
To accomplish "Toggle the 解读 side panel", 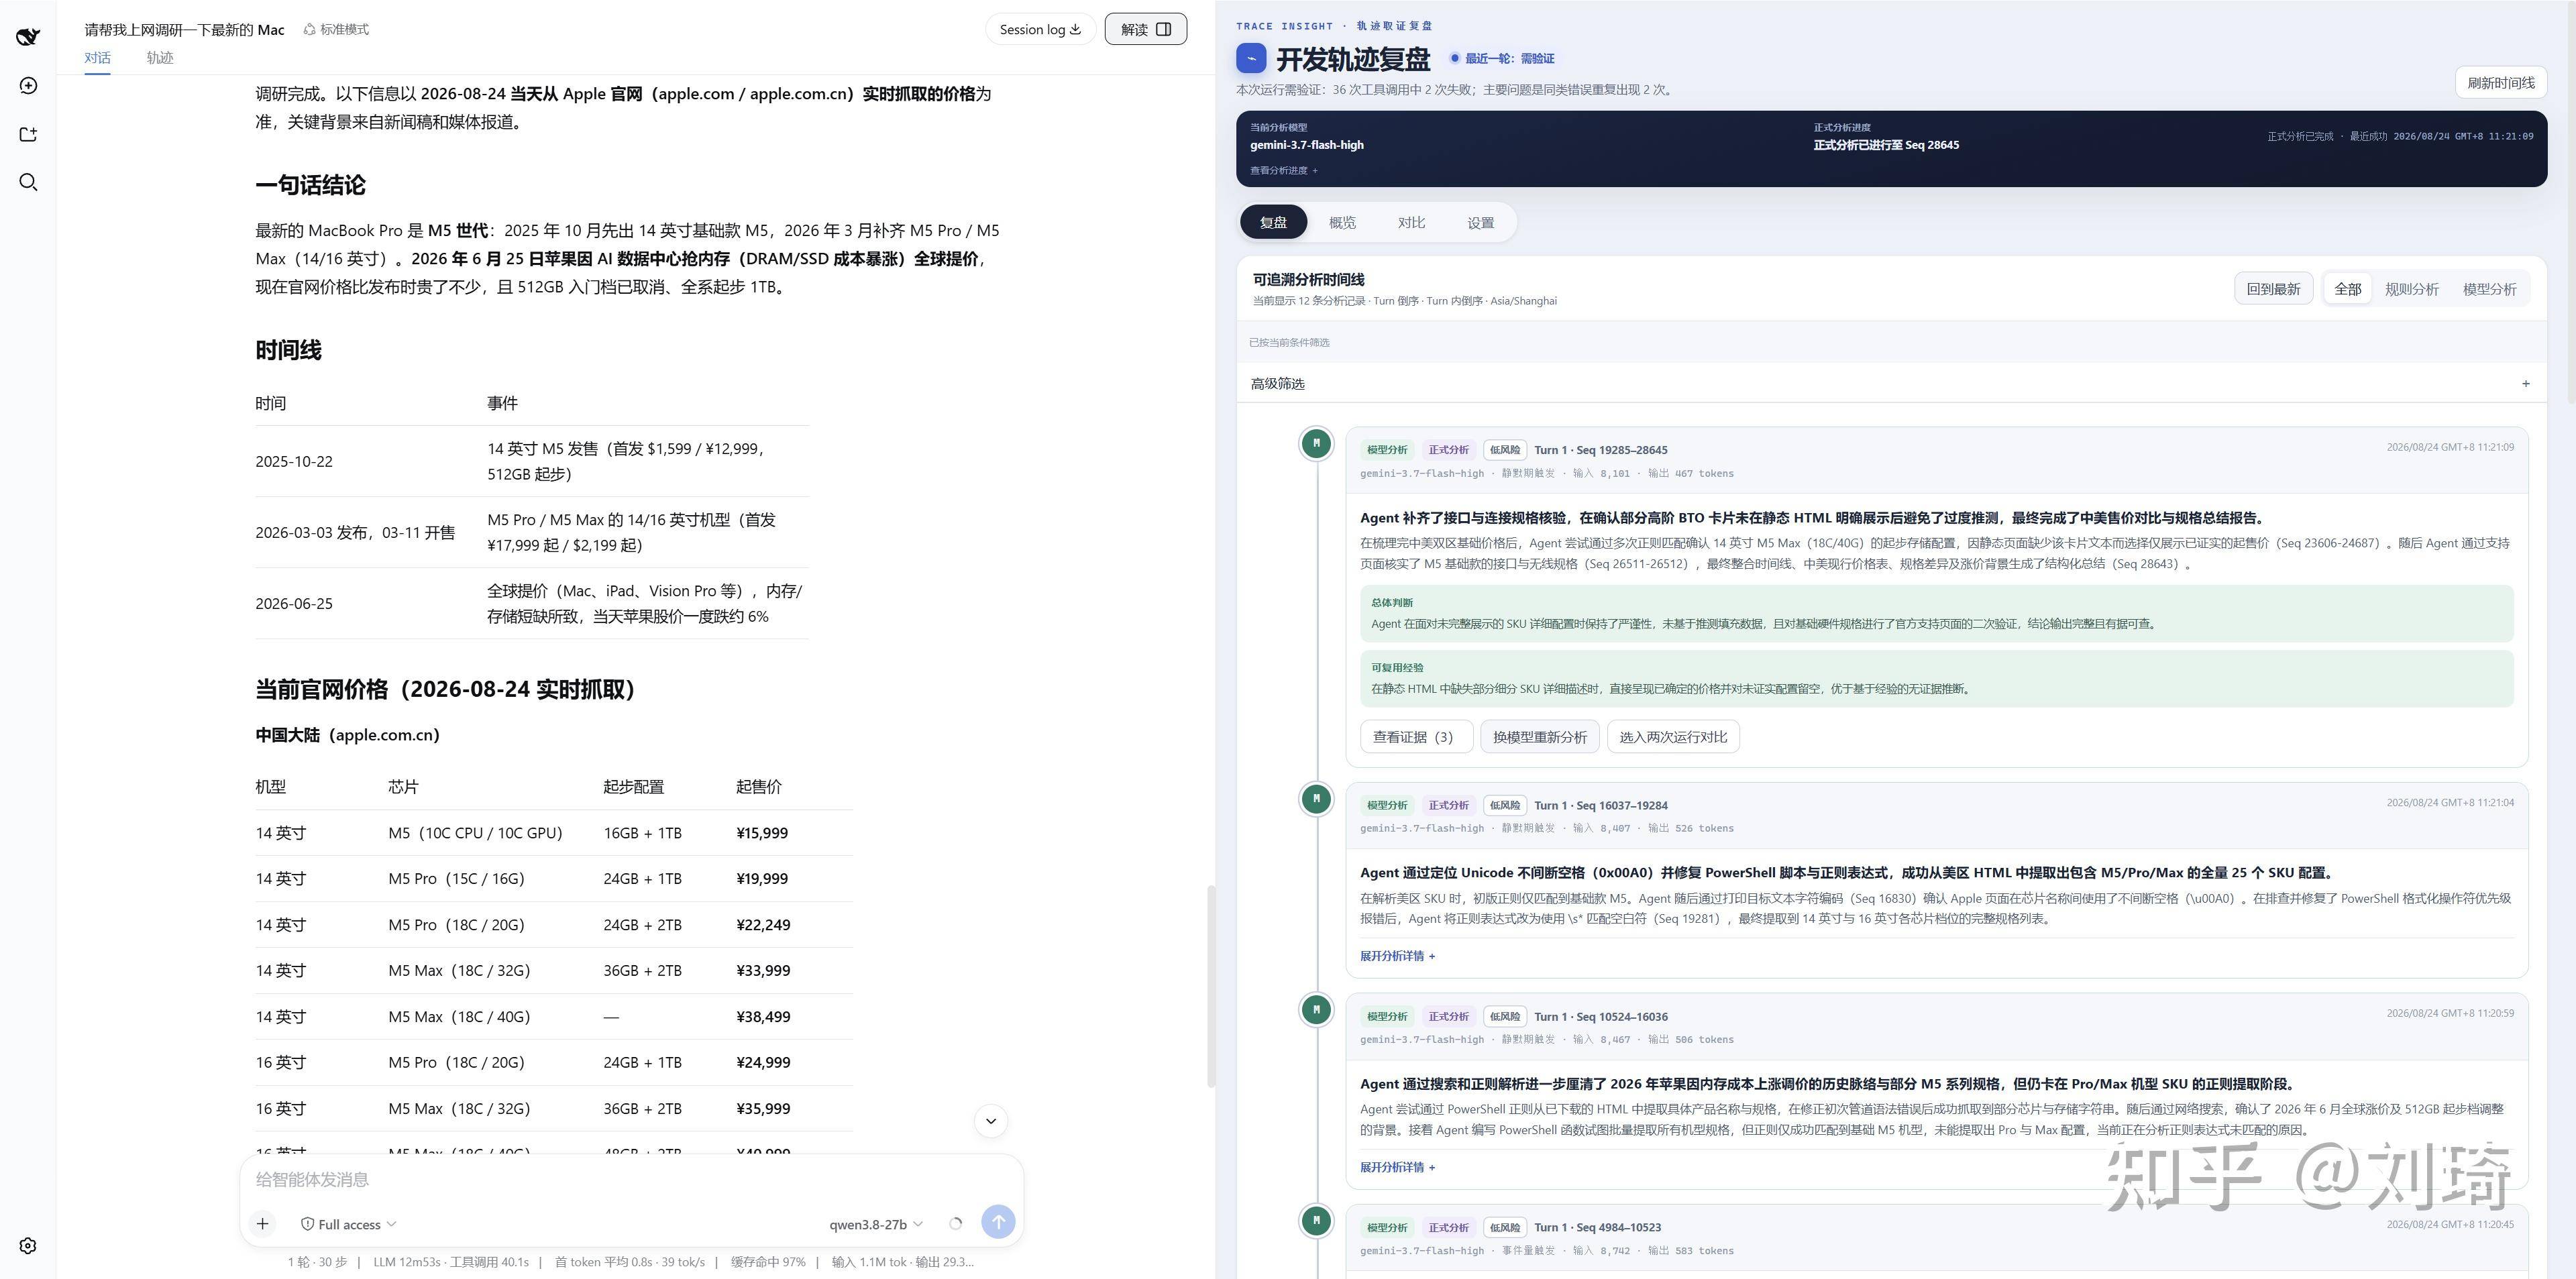I will (x=1146, y=29).
